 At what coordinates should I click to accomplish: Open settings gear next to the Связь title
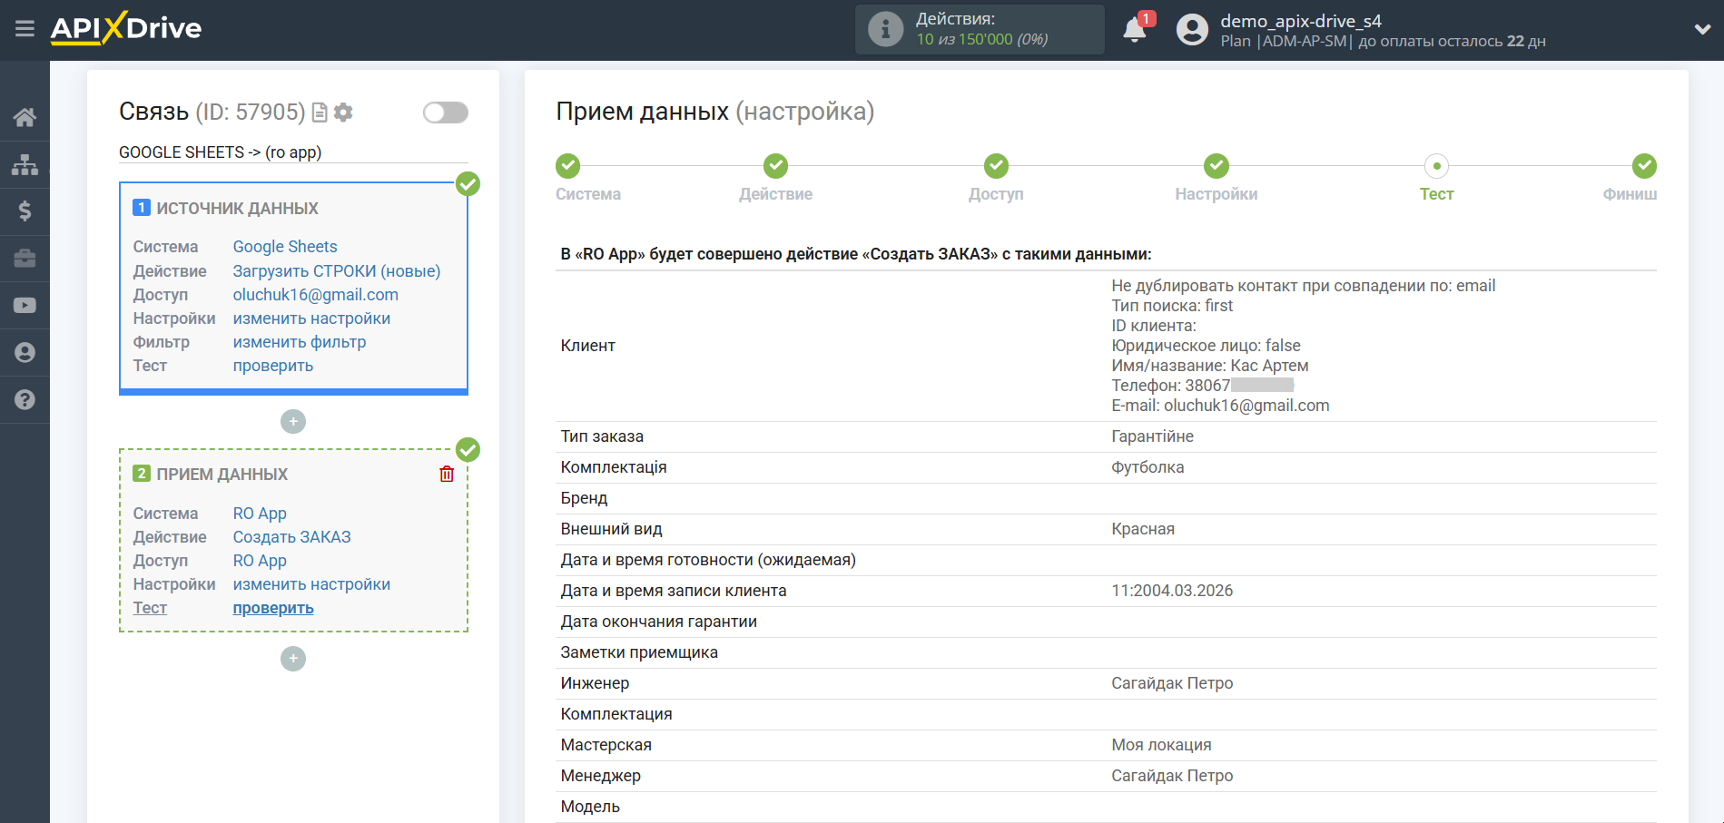pos(343,112)
